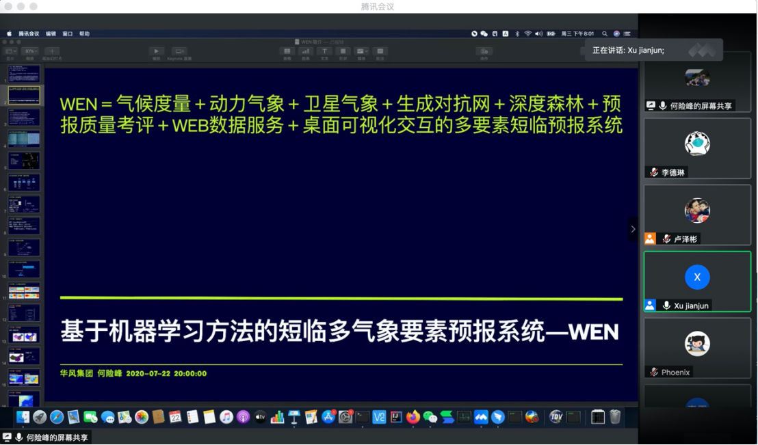Click the Collaborate button in Keynote toolbar

484,51
